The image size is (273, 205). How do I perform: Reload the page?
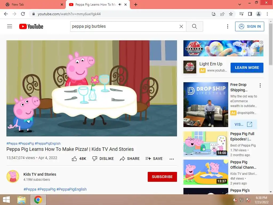(23, 14)
